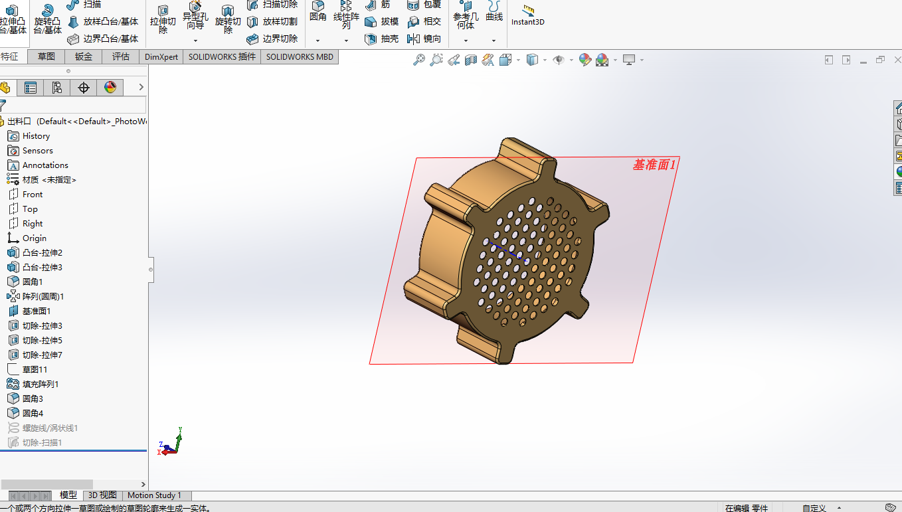Open the 异型孔向导 hole wizard

(x=195, y=15)
